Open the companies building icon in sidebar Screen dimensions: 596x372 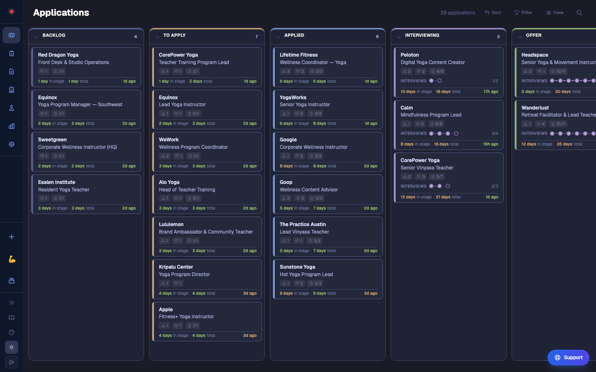click(12, 90)
